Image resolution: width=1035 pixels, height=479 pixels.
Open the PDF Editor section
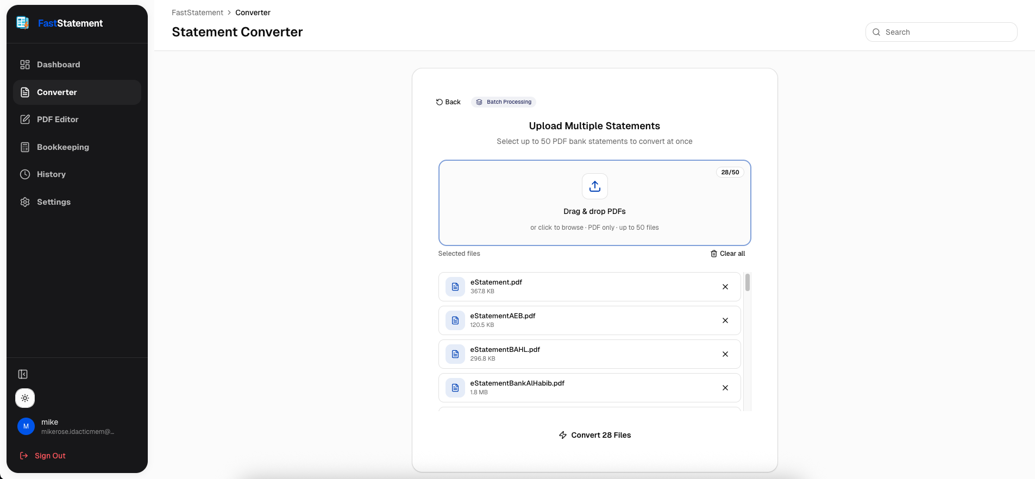point(58,119)
